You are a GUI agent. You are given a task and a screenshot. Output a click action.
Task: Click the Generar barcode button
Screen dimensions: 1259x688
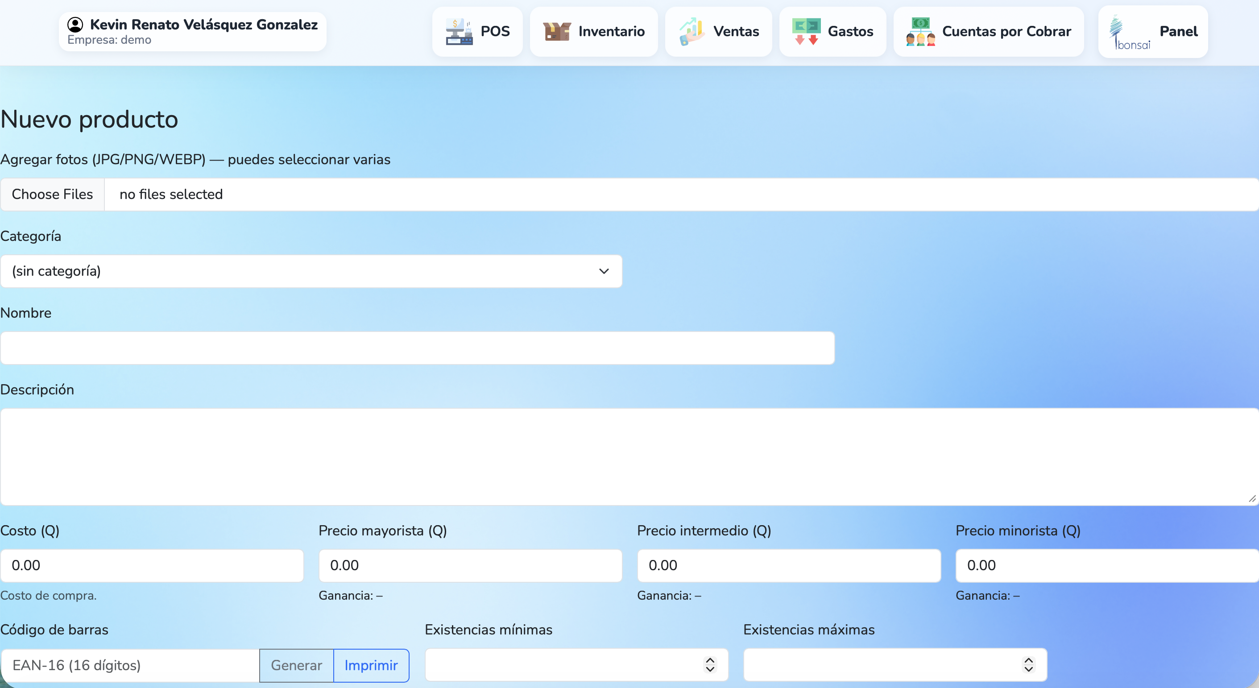coord(296,665)
